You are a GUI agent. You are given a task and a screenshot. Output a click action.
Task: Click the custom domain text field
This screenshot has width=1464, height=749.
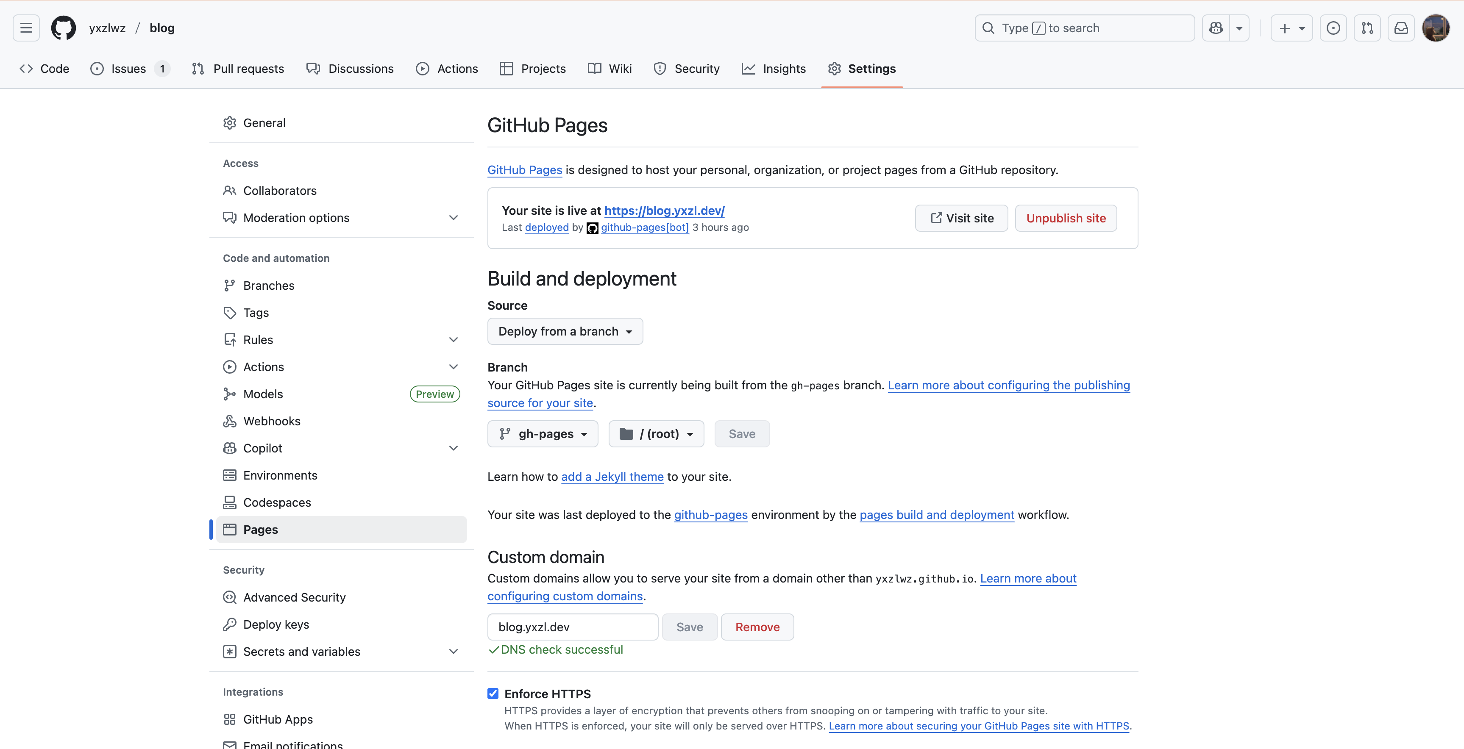coord(572,627)
